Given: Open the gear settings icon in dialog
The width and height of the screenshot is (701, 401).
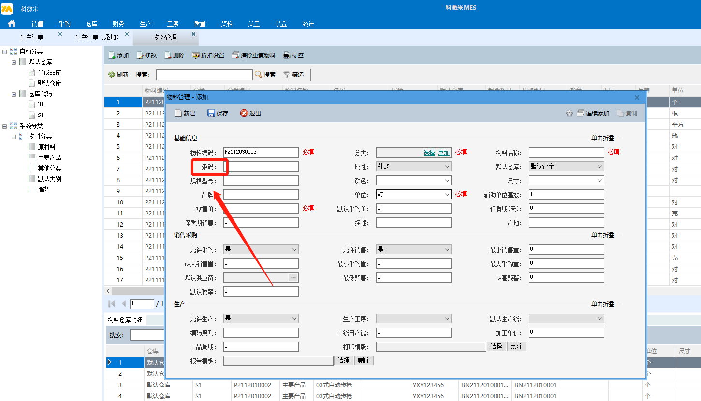Looking at the screenshot, I should point(570,113).
